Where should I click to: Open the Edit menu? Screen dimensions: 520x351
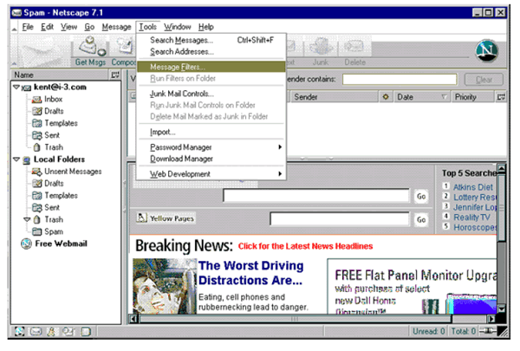click(x=47, y=27)
